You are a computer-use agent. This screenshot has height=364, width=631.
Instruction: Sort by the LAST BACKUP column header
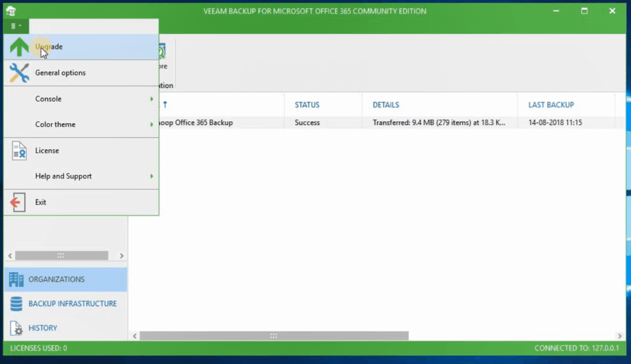(551, 105)
